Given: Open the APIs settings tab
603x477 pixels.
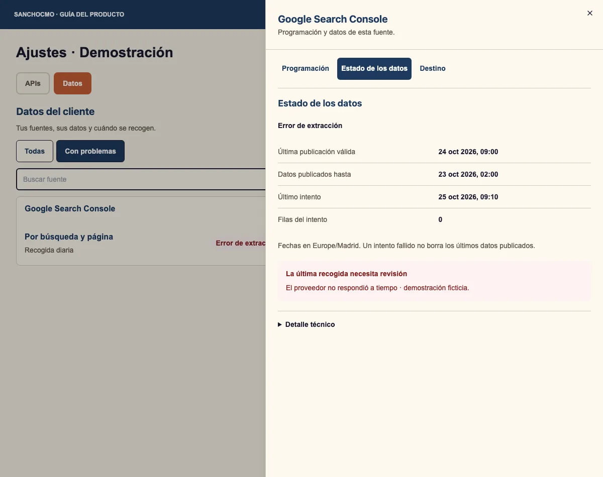Looking at the screenshot, I should coord(33,83).
